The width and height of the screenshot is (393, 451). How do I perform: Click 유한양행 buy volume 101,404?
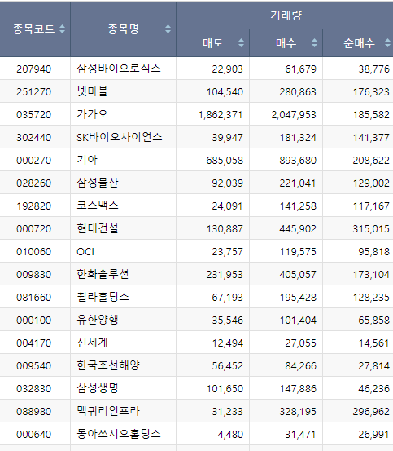298,321
